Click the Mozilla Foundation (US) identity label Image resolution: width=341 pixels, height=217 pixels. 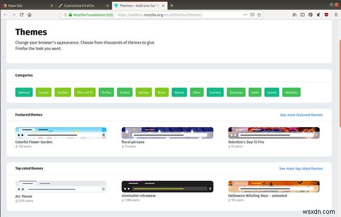coord(93,15)
